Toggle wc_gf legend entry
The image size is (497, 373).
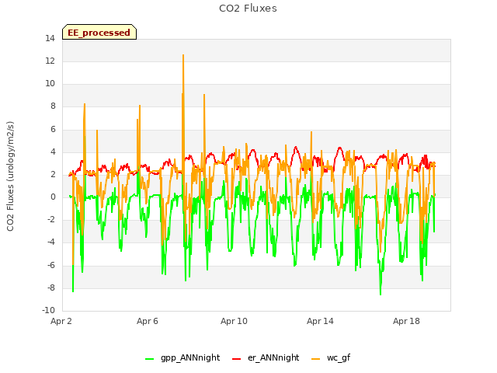(331, 357)
